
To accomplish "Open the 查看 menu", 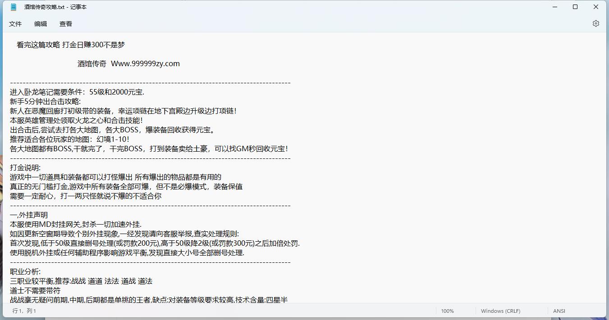I will point(65,24).
